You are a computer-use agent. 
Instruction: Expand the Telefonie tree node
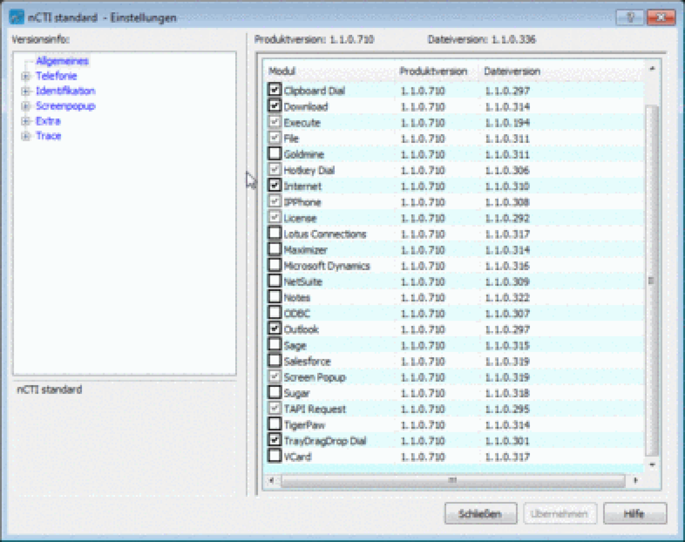(25, 76)
